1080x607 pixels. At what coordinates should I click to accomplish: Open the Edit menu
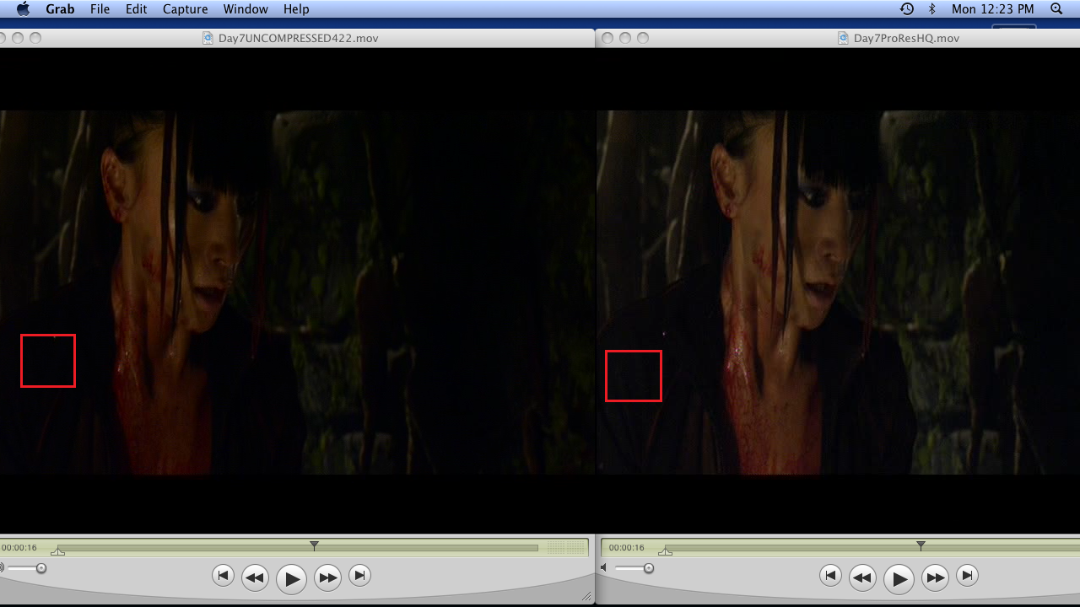tap(136, 9)
